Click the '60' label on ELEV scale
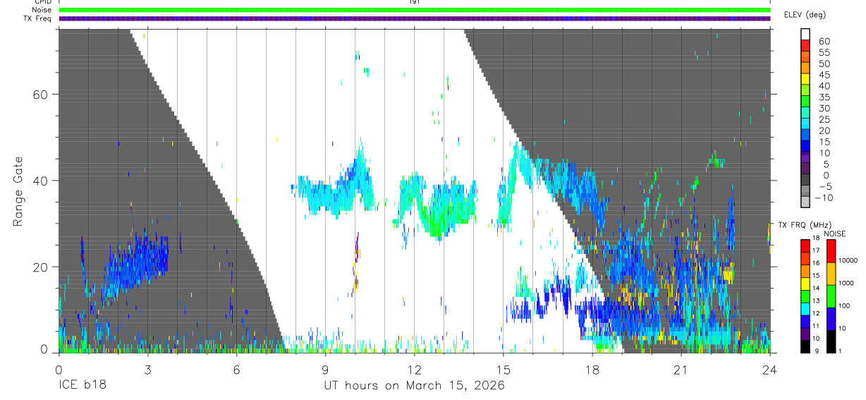Screen dimensions: 866x400 [824, 42]
